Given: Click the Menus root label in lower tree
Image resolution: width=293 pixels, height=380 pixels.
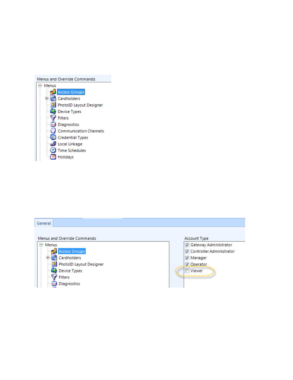Looking at the screenshot, I should tap(51, 245).
